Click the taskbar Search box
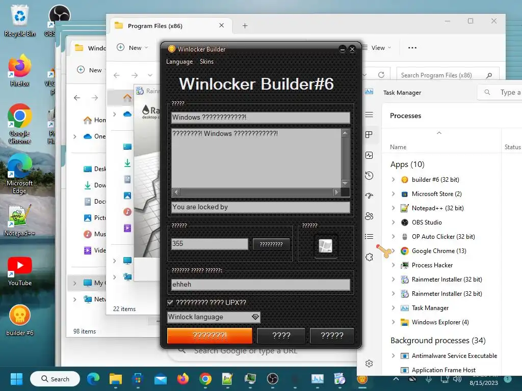The height and width of the screenshot is (391, 522). pyautogui.click(x=55, y=379)
